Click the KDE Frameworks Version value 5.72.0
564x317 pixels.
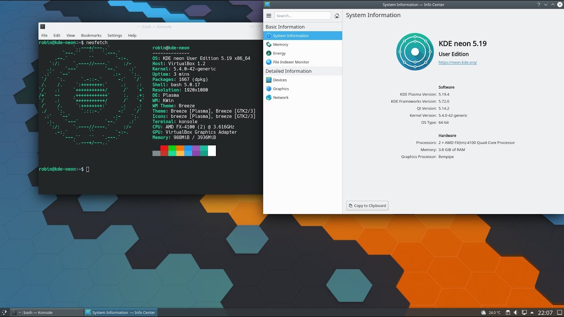444,101
